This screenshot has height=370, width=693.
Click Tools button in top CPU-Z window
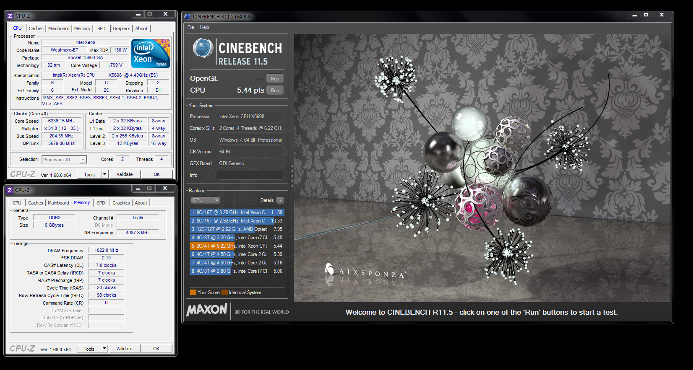tap(89, 174)
